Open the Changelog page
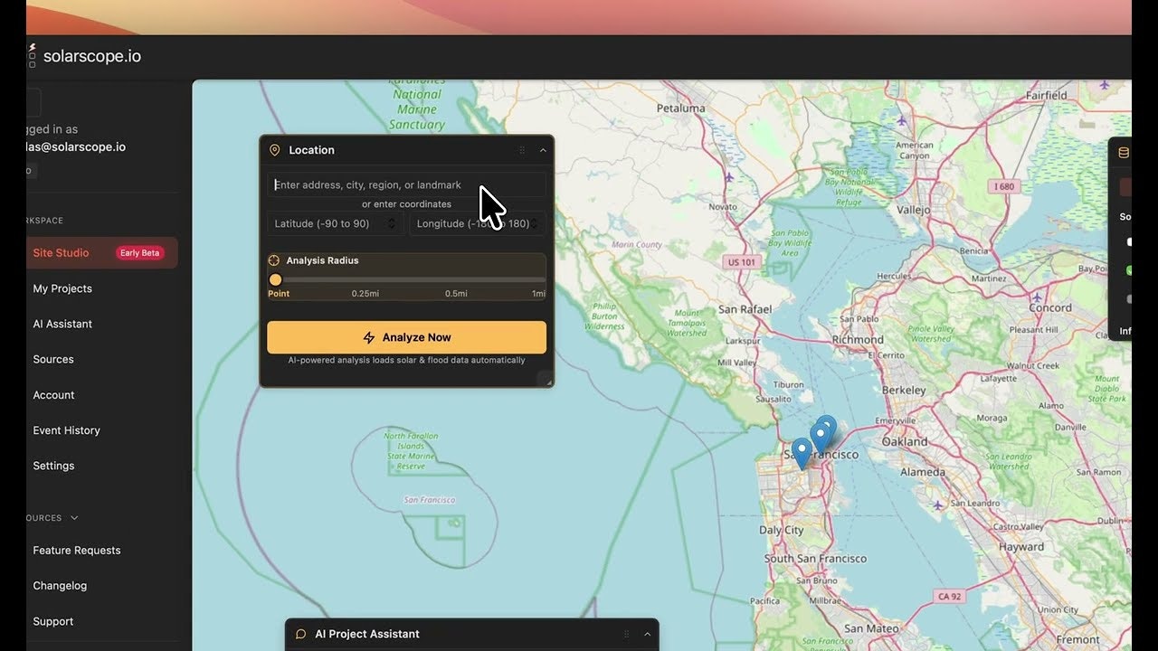Screen dimensions: 1158x651 [60, 585]
